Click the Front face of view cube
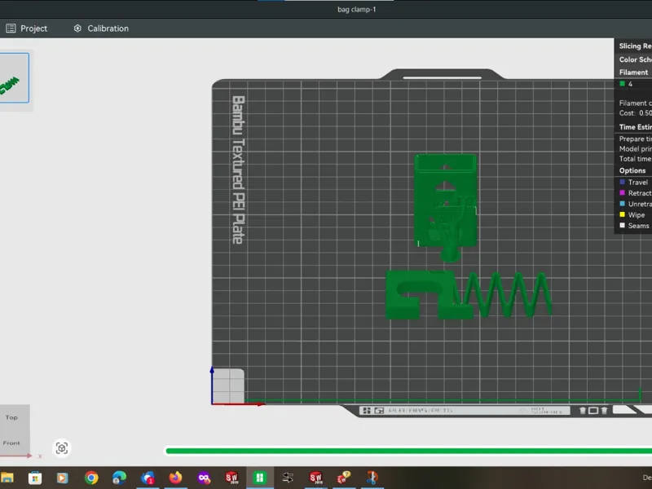This screenshot has height=489, width=652. (x=11, y=443)
